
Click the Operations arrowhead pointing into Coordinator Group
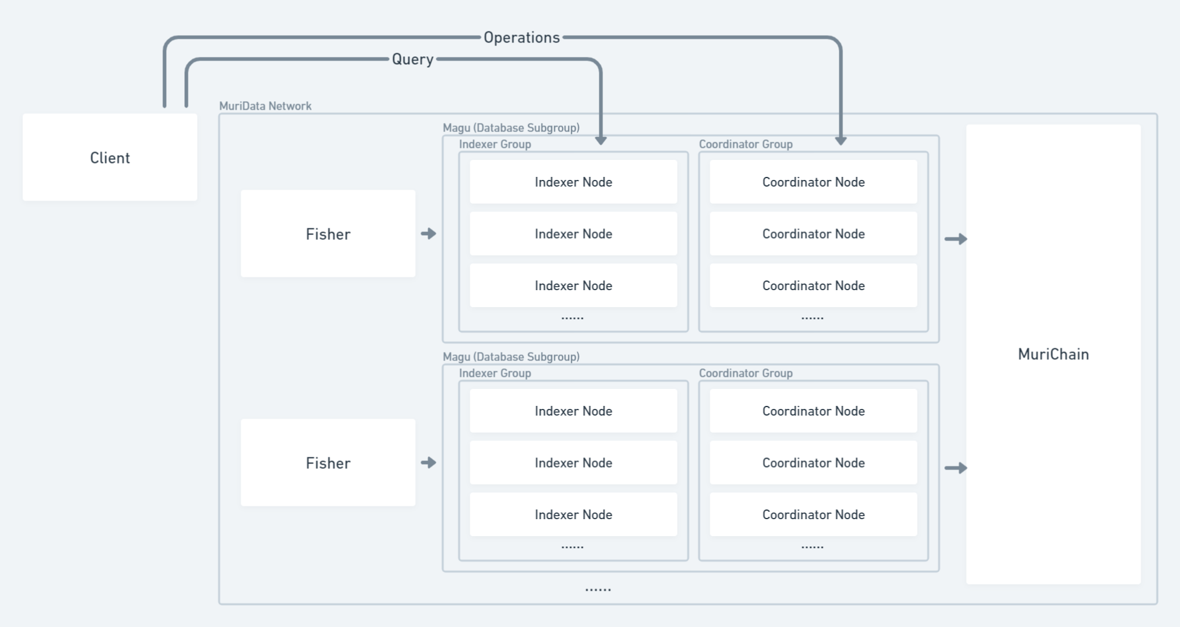pyautogui.click(x=841, y=139)
